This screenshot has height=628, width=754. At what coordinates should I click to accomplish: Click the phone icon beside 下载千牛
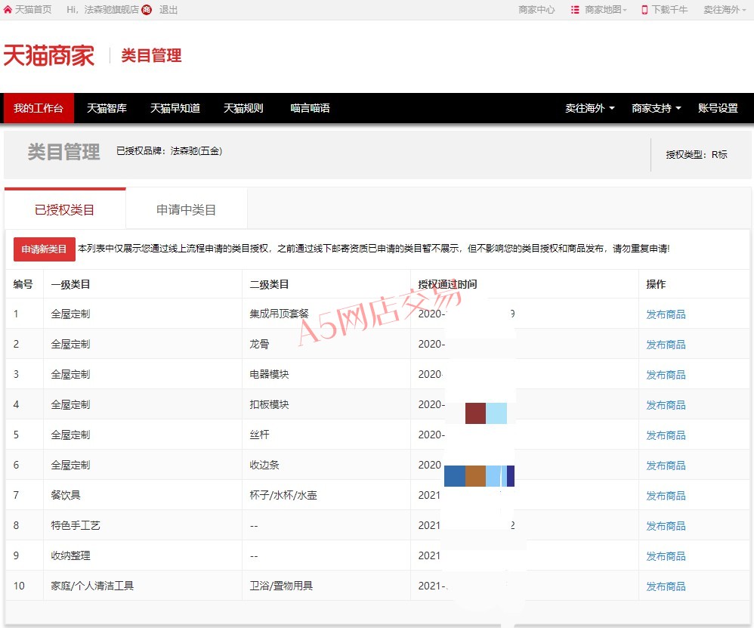point(645,10)
